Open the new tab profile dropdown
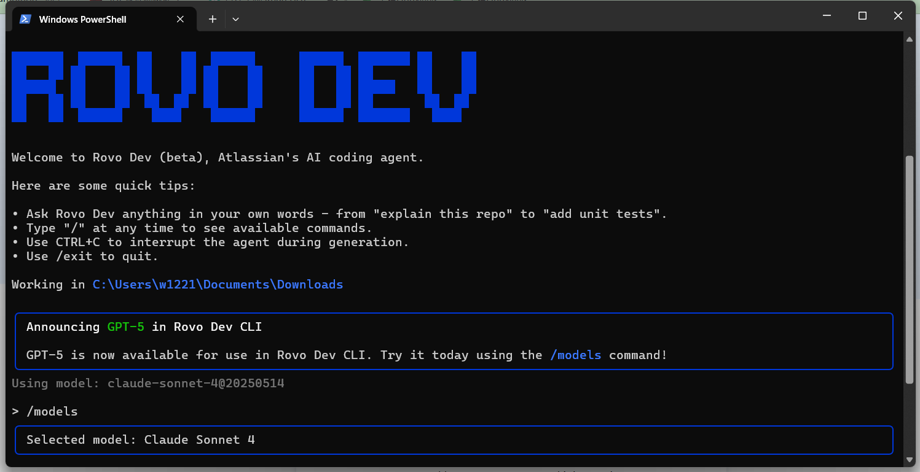Screen dimensions: 920x472 [235, 19]
